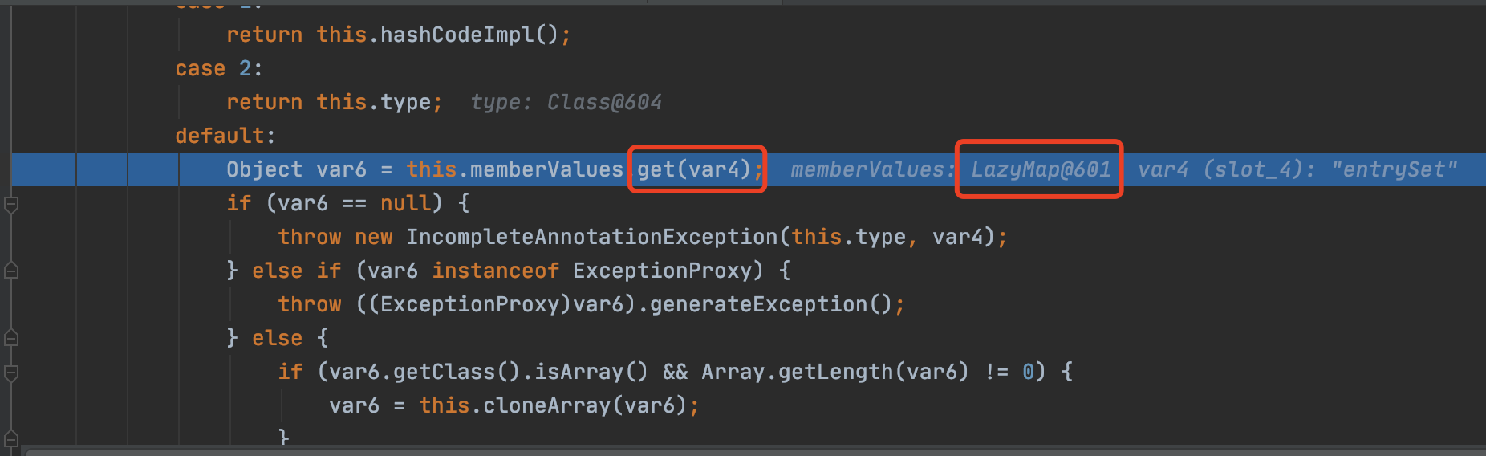Click the 'default:' case label
Screen dimensions: 1486x456
coord(225,136)
